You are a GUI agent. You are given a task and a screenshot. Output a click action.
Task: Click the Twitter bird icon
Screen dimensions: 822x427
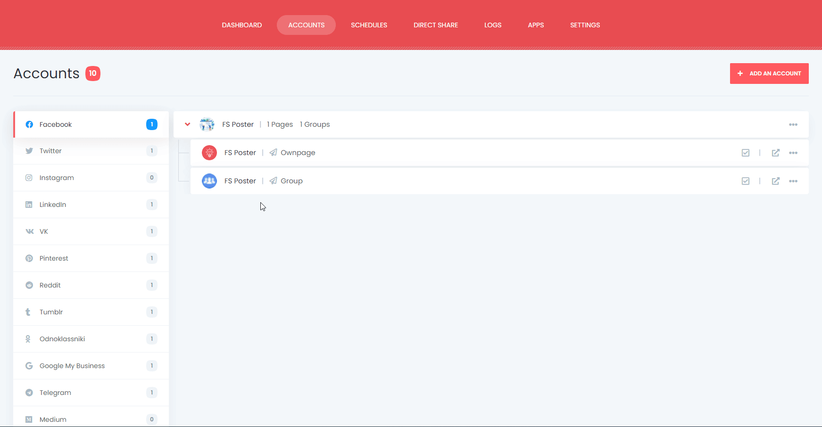tap(29, 151)
